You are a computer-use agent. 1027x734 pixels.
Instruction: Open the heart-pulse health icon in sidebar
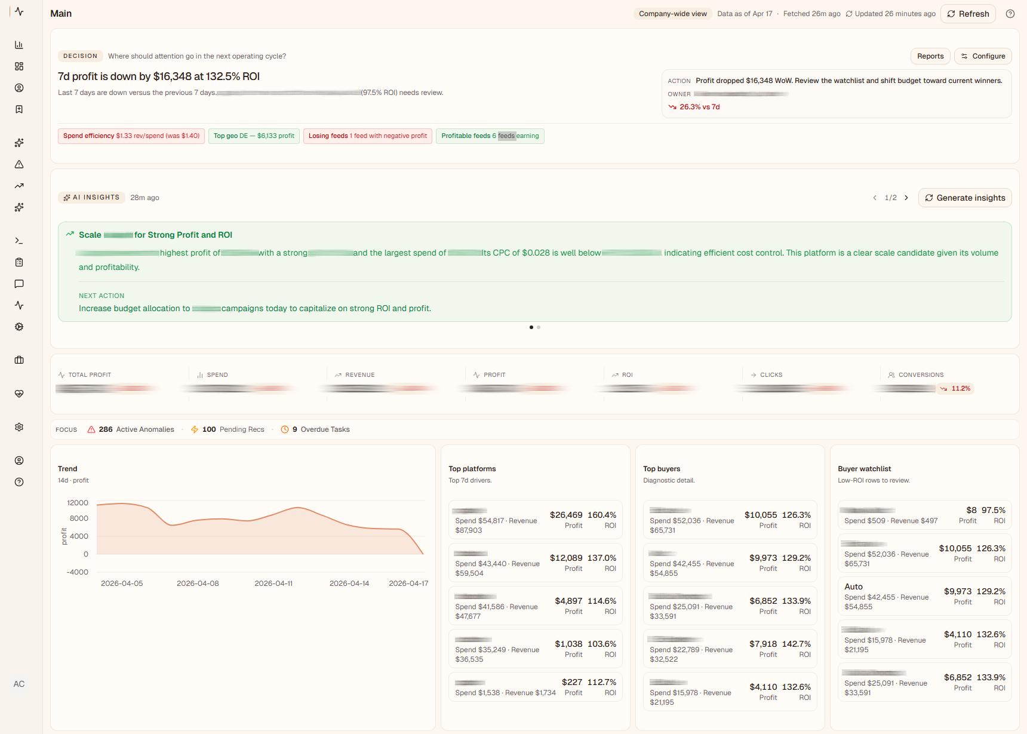[19, 394]
